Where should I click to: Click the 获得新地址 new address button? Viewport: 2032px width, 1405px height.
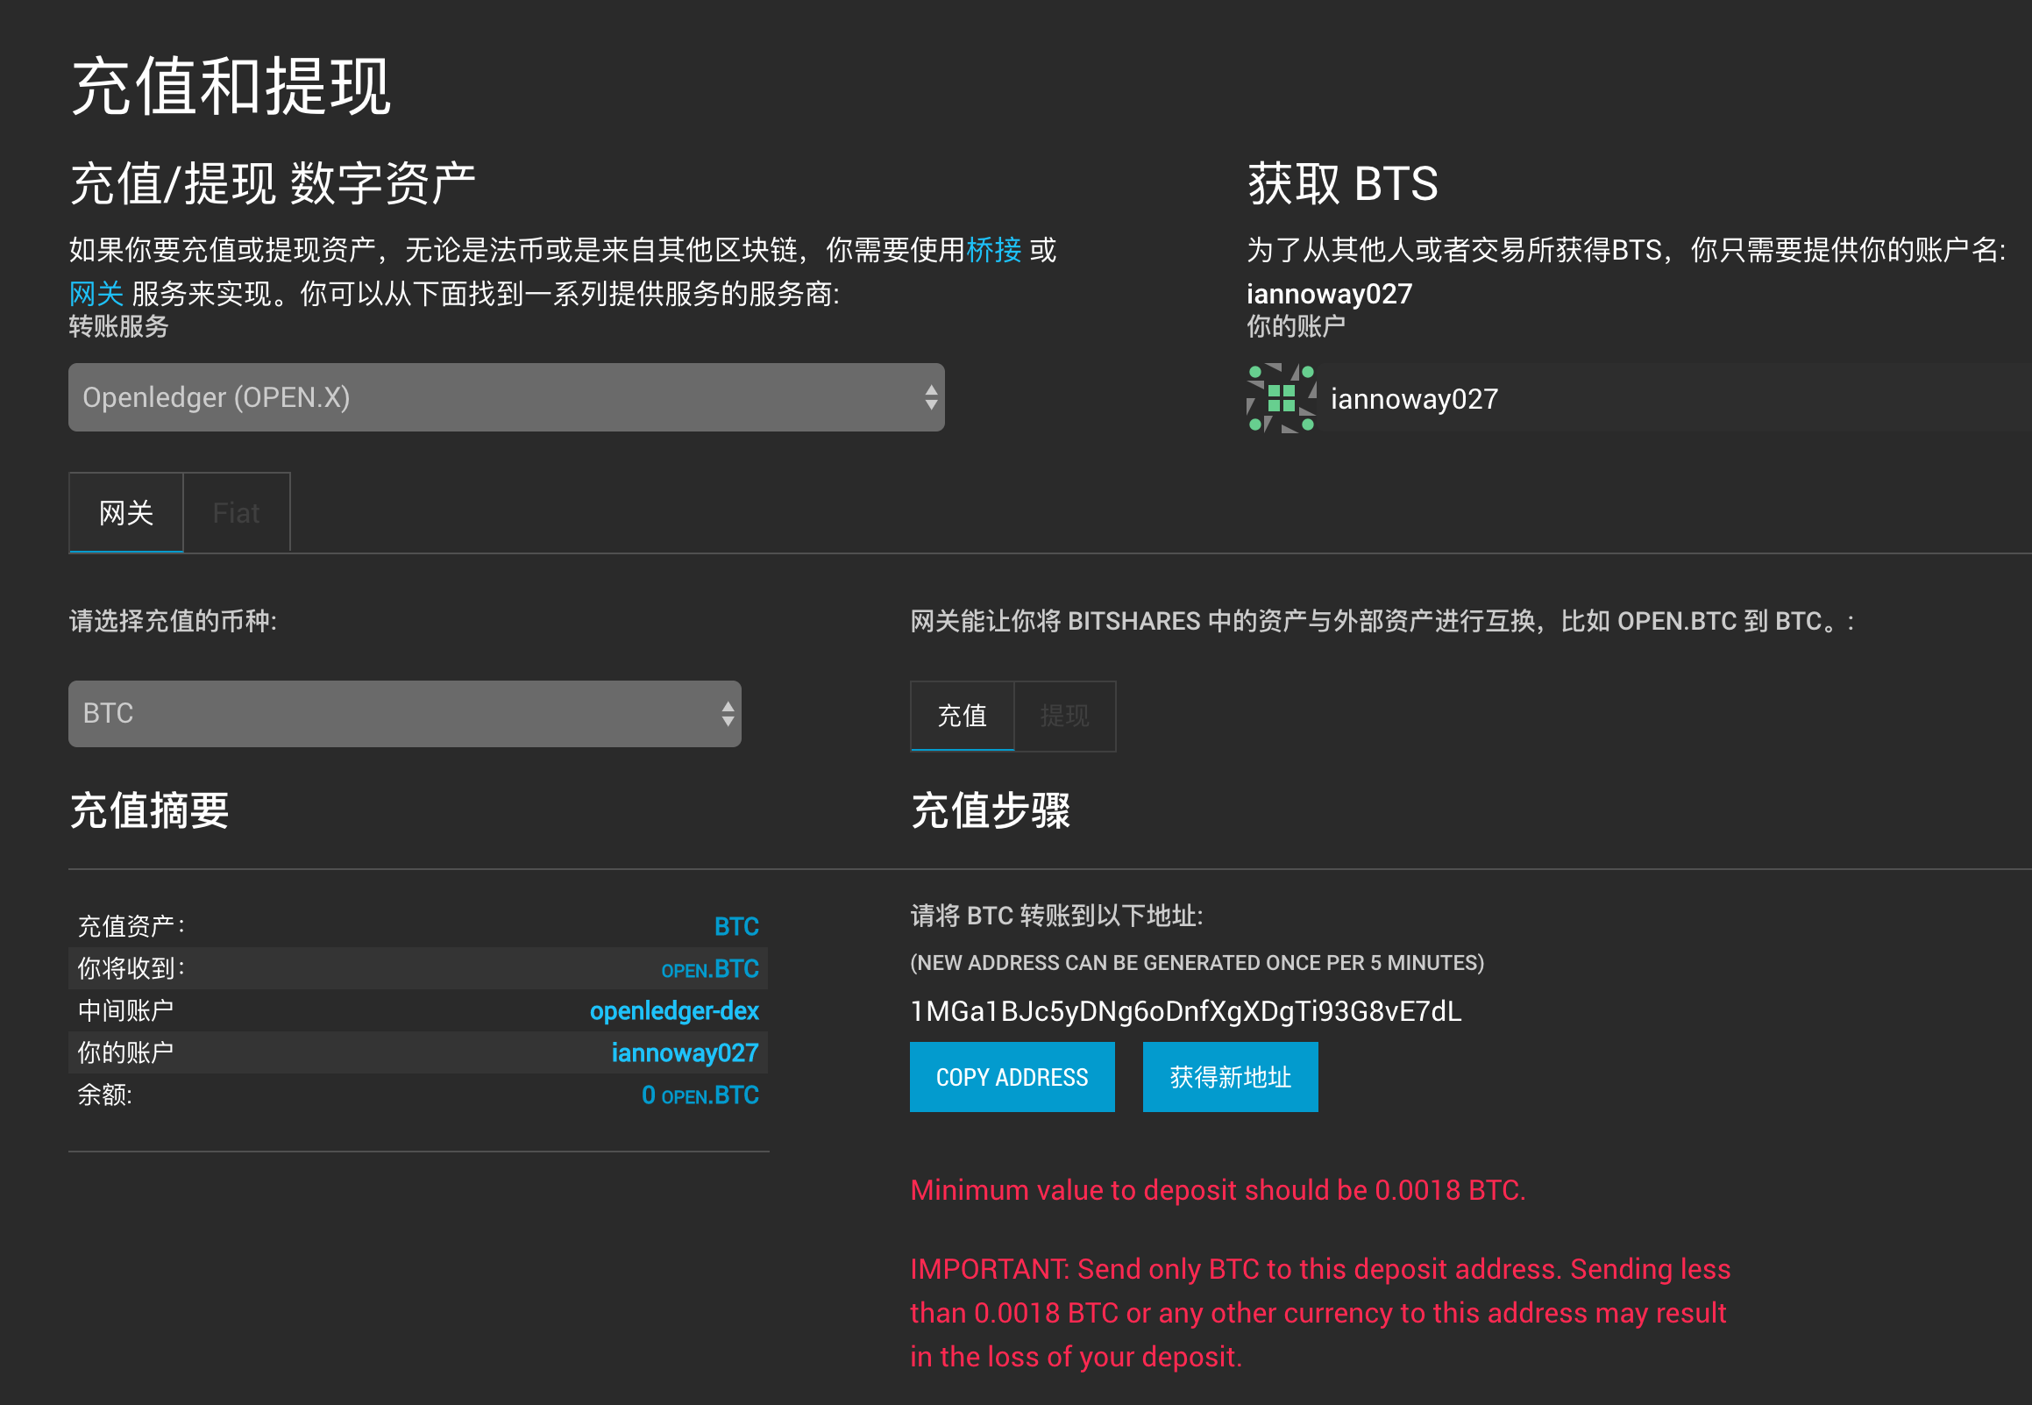click(1230, 1078)
